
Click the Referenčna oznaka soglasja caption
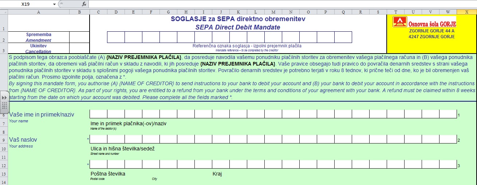(247, 46)
